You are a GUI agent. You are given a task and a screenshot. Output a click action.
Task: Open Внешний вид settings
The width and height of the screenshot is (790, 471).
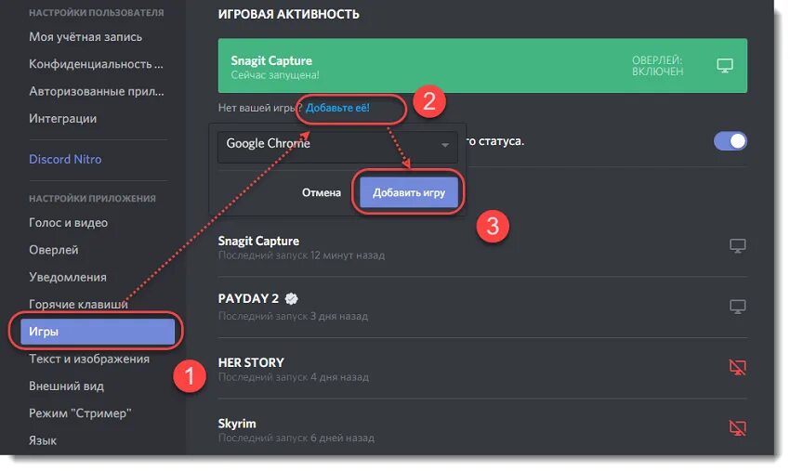tap(67, 386)
